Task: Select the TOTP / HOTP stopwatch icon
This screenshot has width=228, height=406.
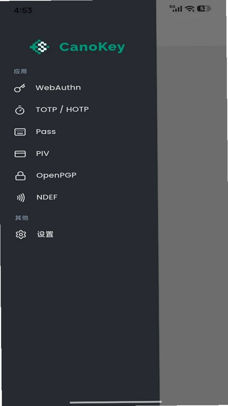Action: (20, 110)
